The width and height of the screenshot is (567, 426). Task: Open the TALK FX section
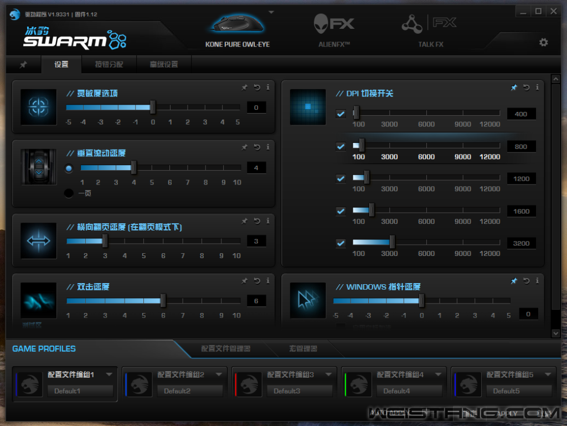pos(430,30)
